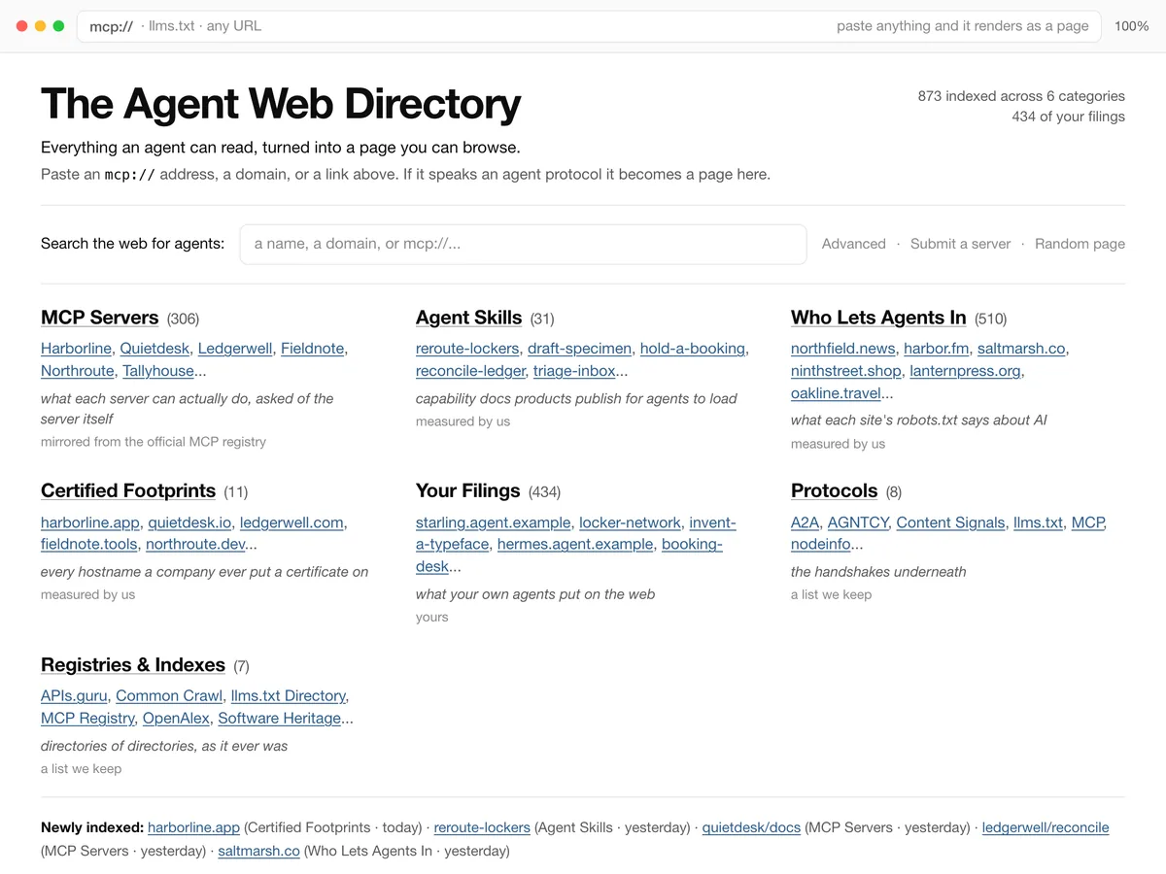Open the Common Crawl registry link
This screenshot has height=874, width=1166.
click(169, 696)
